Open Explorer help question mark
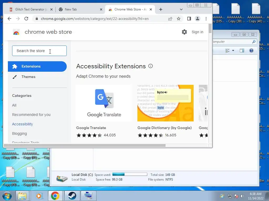269x201 pixels. 251,51
